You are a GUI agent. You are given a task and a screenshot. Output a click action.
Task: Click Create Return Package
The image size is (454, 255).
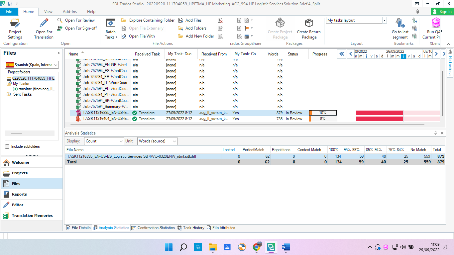coord(309,29)
